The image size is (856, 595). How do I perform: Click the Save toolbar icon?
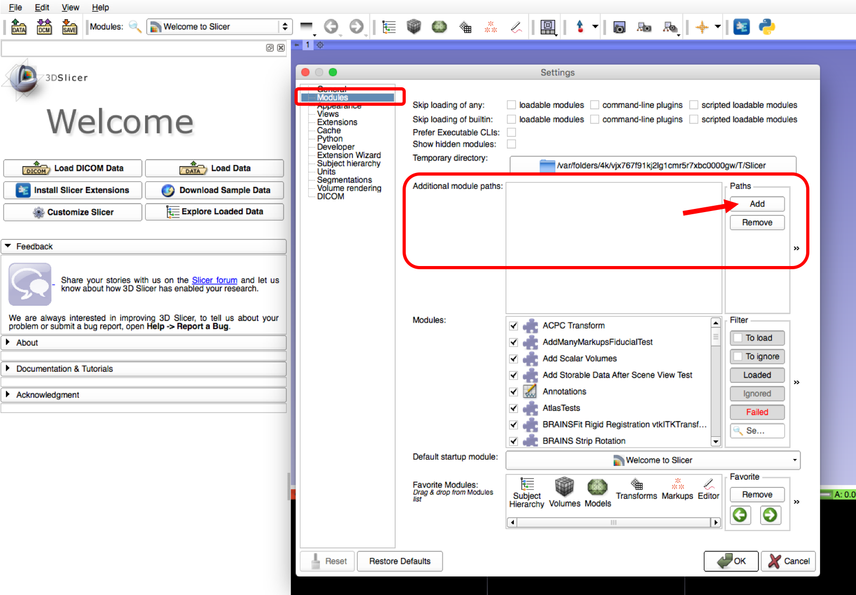click(69, 26)
